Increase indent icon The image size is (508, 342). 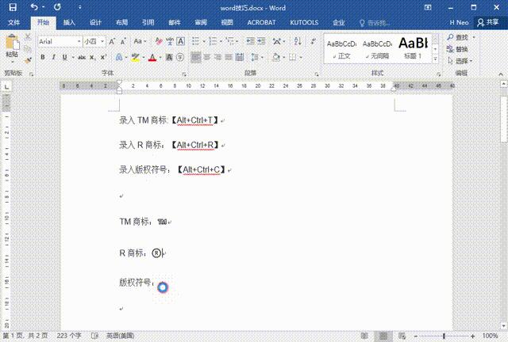(261, 41)
